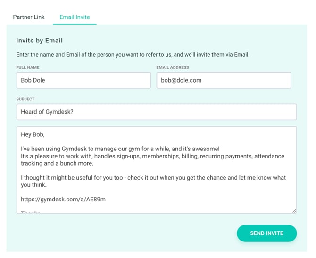
Task: Click the 'I thought it might be useful' paragraph
Action: point(153,178)
